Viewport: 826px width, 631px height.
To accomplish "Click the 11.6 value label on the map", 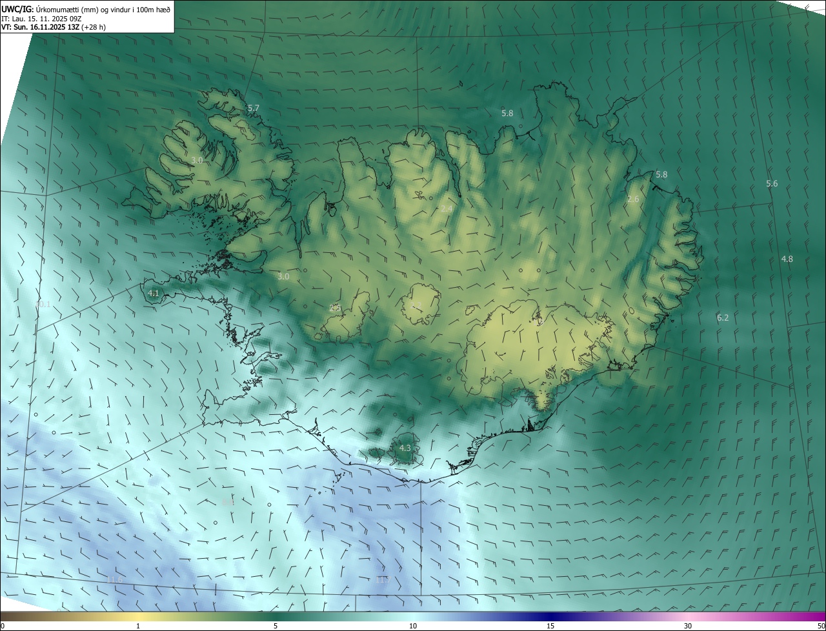I will (115, 580).
